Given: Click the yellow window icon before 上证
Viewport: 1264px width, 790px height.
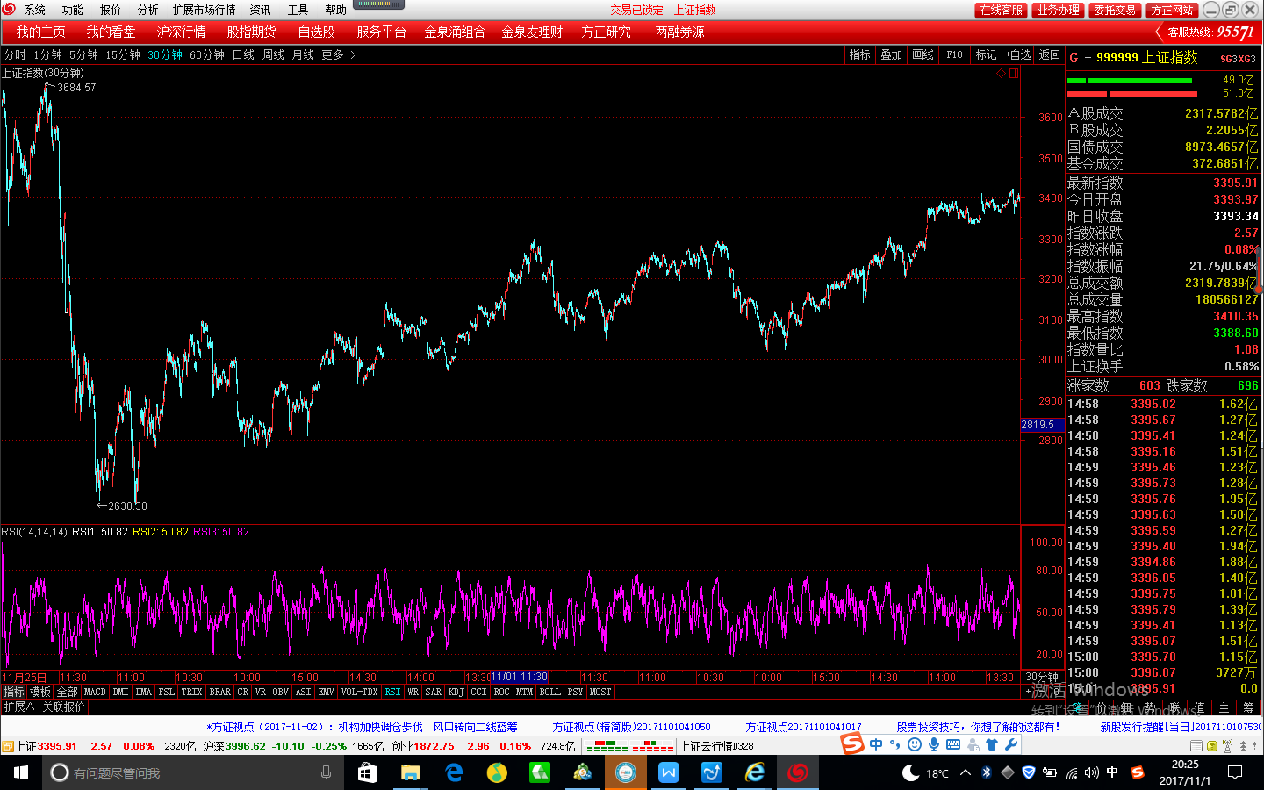Looking at the screenshot, I should [x=8, y=747].
